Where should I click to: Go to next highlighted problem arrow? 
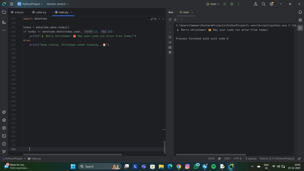point(163,19)
